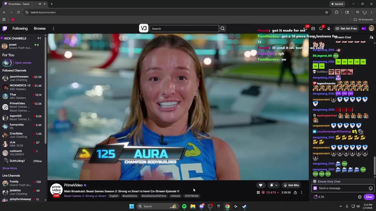Follow channel with the heart button
Screen dimensions: 376x211
tap(261, 185)
